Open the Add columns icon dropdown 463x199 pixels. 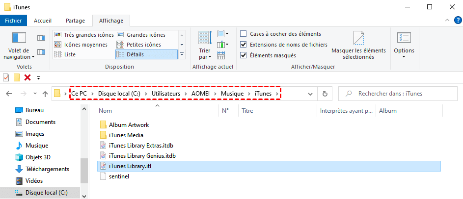[222, 45]
